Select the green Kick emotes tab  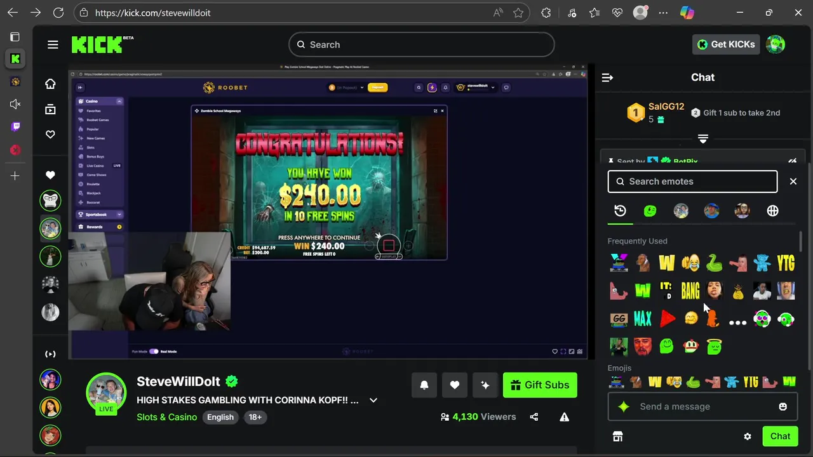(x=650, y=211)
